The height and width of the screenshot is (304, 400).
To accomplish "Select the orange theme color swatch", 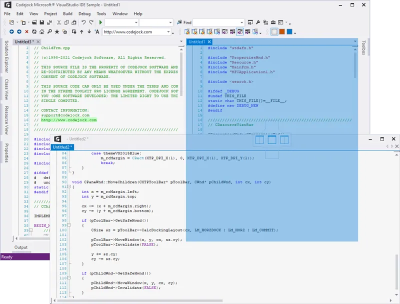I will 282,32.
